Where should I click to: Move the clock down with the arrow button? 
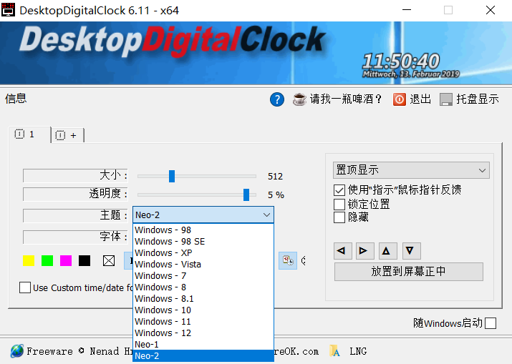tap(411, 251)
